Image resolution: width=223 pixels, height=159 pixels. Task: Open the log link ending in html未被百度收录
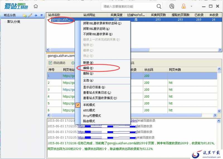click(x=134, y=121)
